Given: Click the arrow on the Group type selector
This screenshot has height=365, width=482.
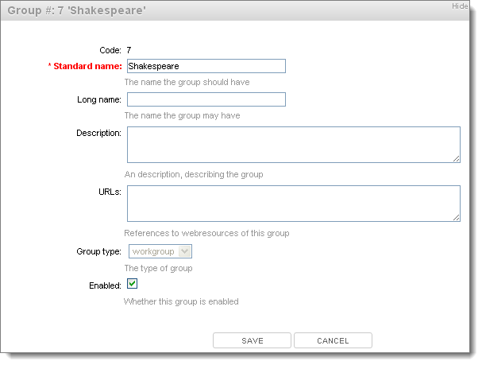Looking at the screenshot, I should tap(185, 251).
